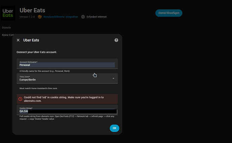This screenshot has width=232, height=143.
Task: Click the 'Full cookie string' helper text
Action: click(67, 118)
